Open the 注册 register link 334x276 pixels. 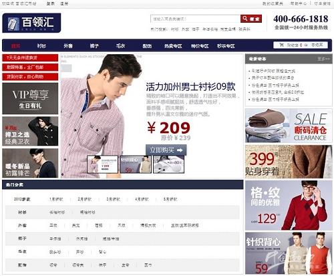pyautogui.click(x=64, y=3)
